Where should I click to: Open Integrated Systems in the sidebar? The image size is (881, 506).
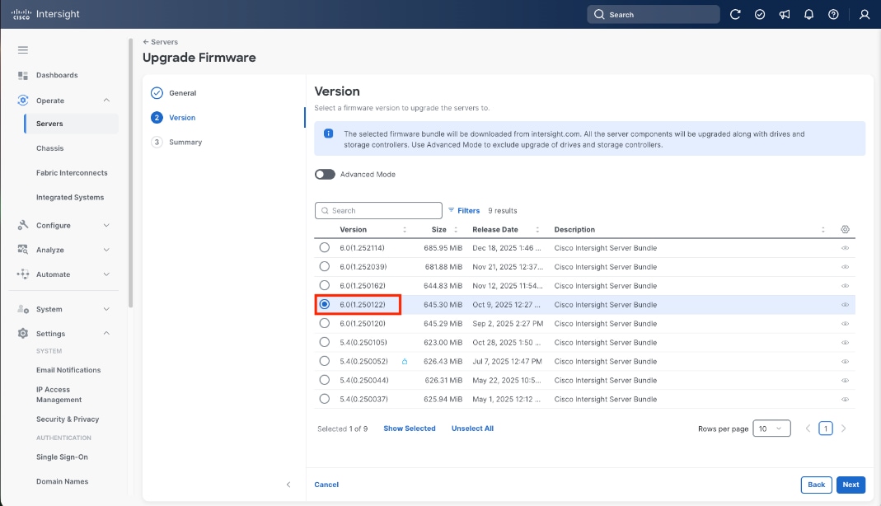70,197
